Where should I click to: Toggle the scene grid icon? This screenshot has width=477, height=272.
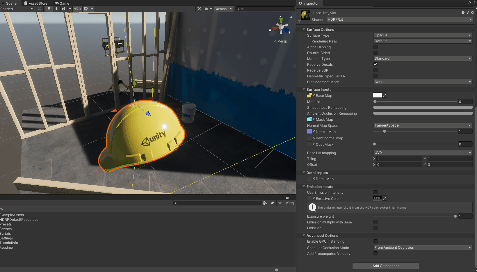point(86,9)
